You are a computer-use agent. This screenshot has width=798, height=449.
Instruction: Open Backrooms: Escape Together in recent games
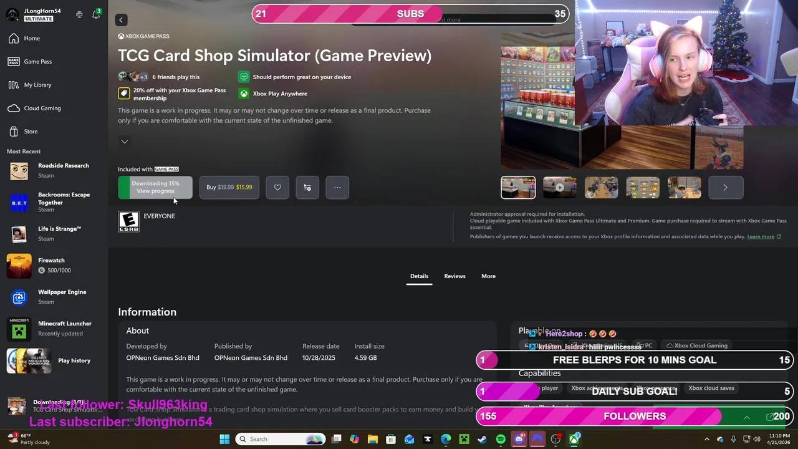point(54,202)
